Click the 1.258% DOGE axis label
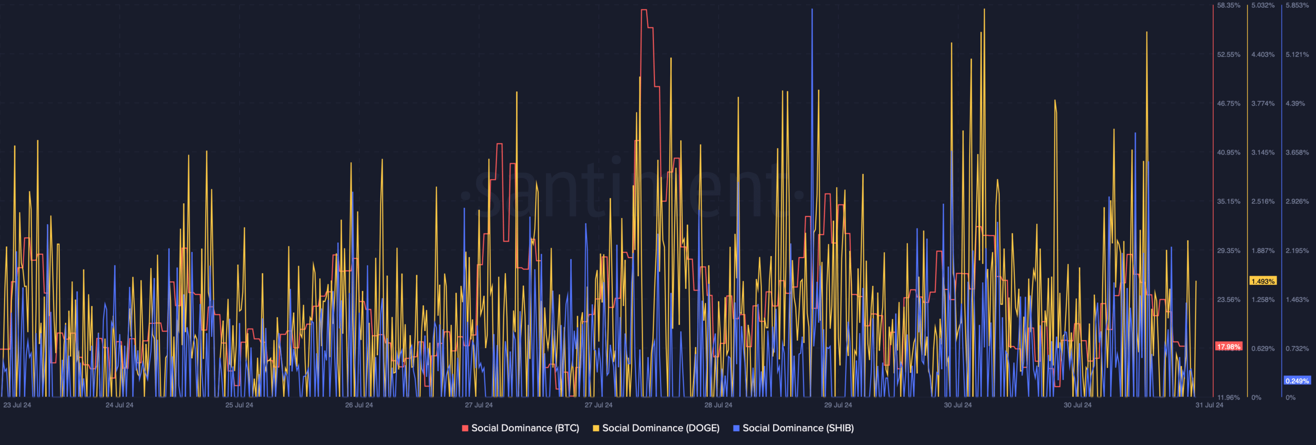 point(1263,299)
